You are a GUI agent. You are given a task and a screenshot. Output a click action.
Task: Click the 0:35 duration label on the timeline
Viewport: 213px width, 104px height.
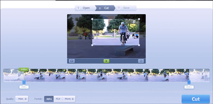click(207, 80)
